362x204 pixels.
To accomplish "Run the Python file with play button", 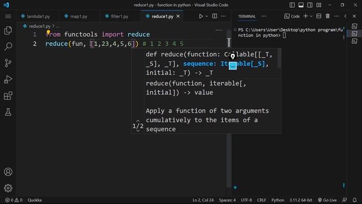I will [x=201, y=16].
